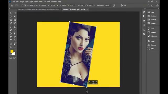Select the Clone Stamp tool
The image size is (168, 94).
point(15,27)
